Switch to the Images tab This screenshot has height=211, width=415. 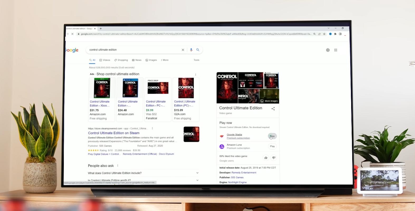pos(151,60)
